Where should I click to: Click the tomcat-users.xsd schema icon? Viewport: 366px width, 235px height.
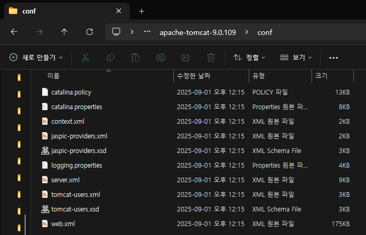(x=45, y=209)
